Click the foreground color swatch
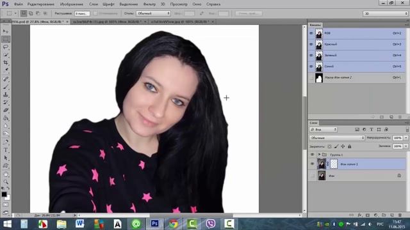Viewport: 410px width, 230px height. click(x=4, y=194)
